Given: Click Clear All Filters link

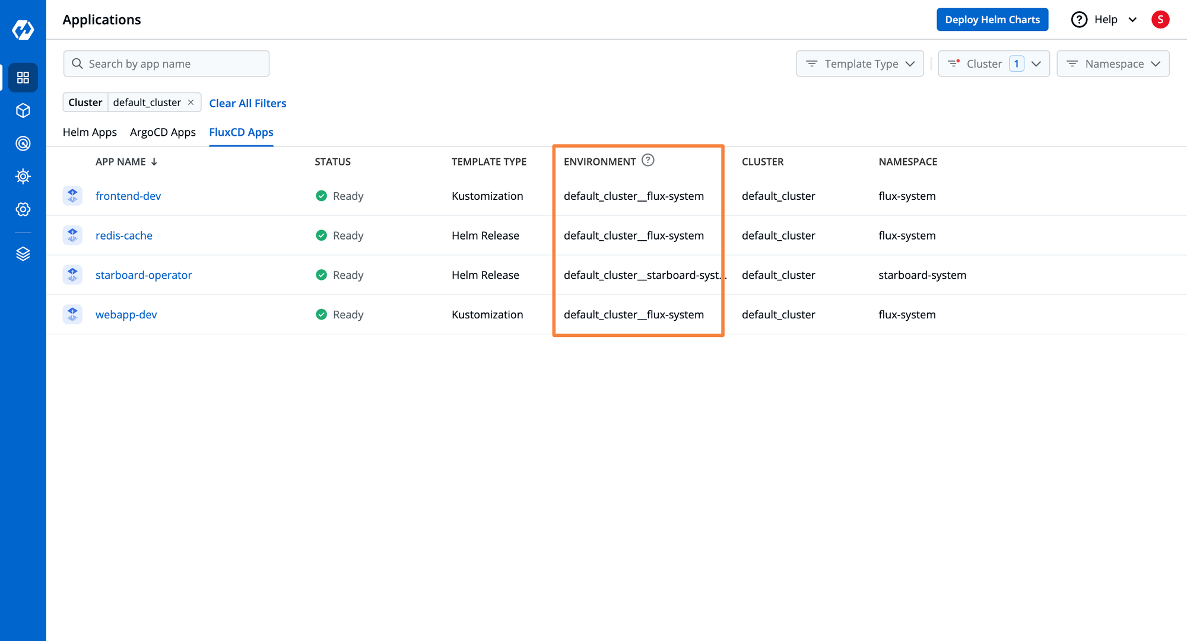Looking at the screenshot, I should 247,103.
